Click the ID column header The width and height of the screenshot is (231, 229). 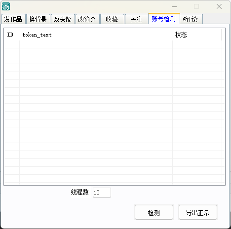11,35
